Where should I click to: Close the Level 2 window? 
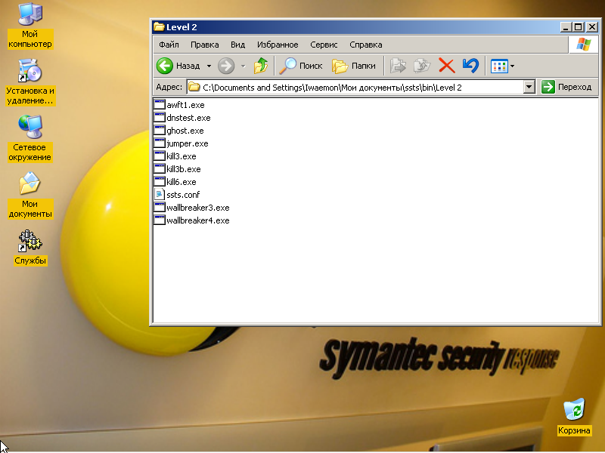[x=592, y=27]
